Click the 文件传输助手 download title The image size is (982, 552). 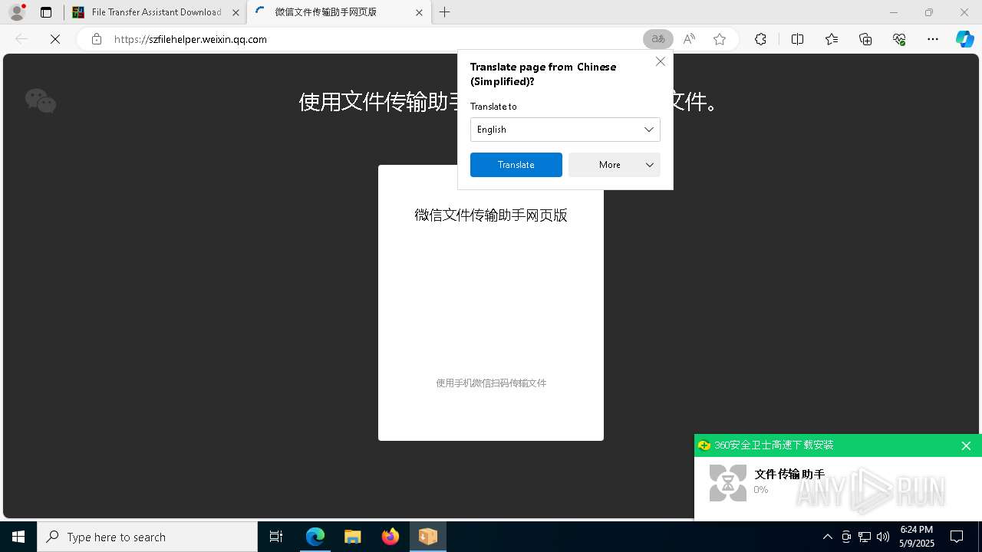pos(789,475)
